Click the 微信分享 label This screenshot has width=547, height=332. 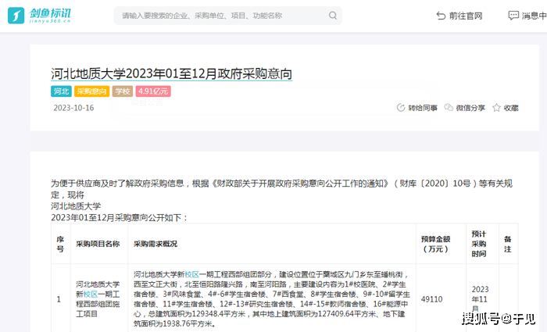(470, 108)
